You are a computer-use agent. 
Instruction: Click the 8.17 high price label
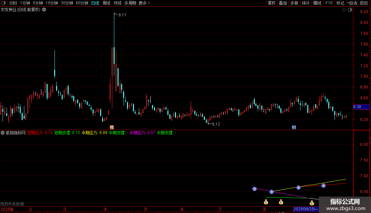(122, 15)
